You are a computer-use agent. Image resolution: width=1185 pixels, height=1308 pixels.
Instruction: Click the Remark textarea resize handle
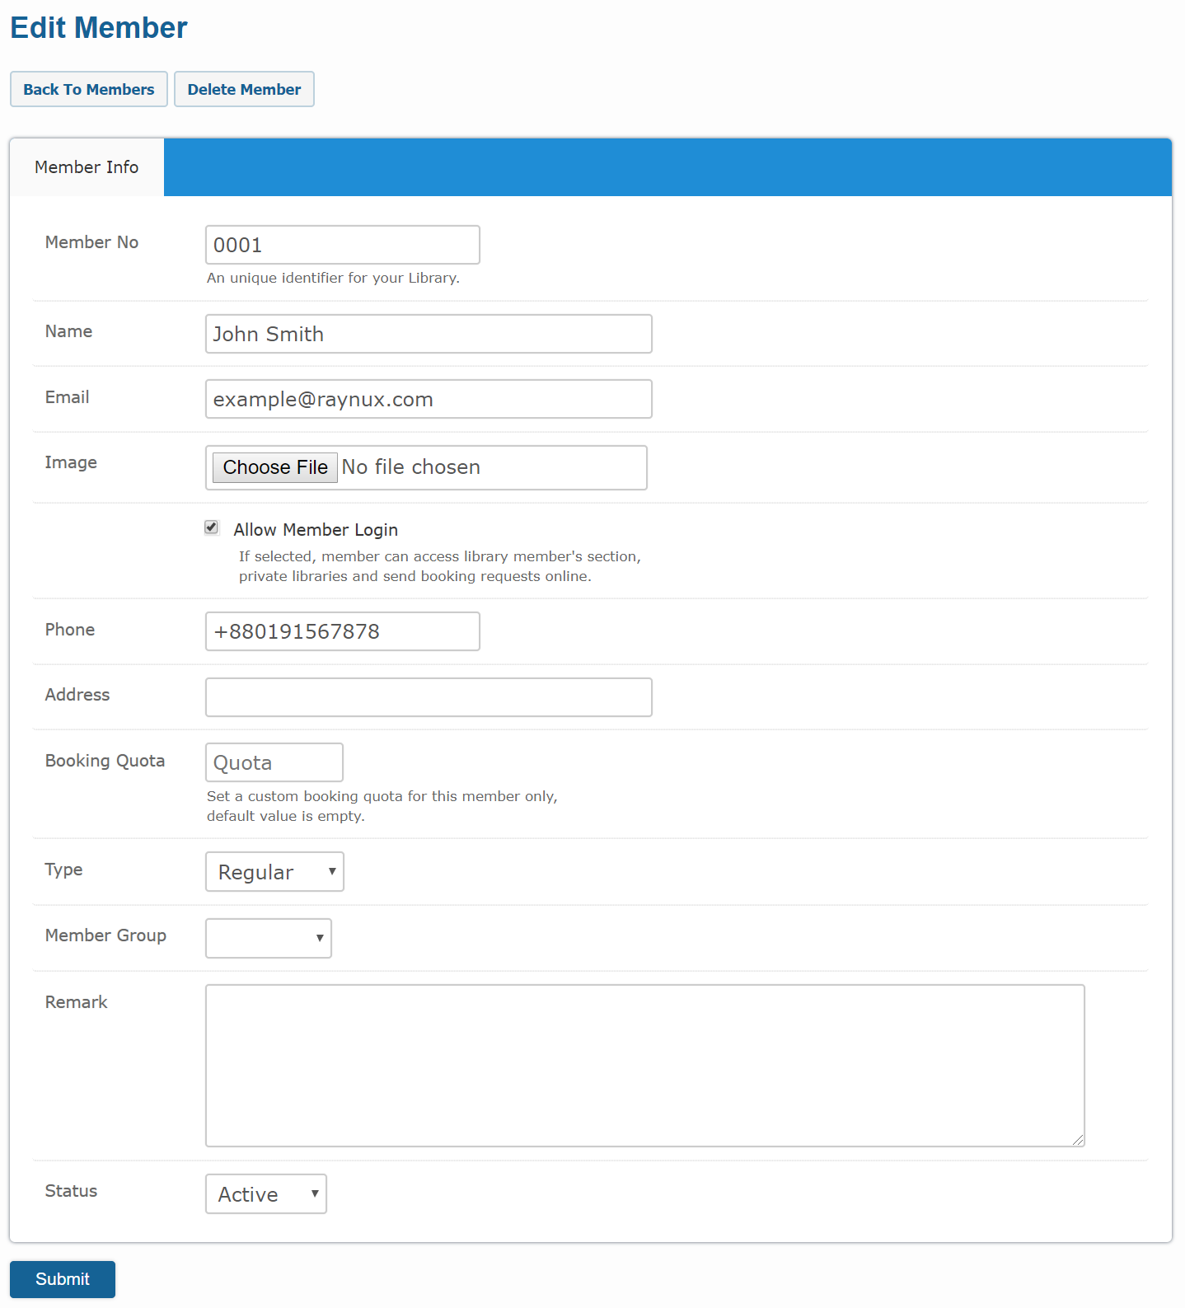point(1078,1140)
